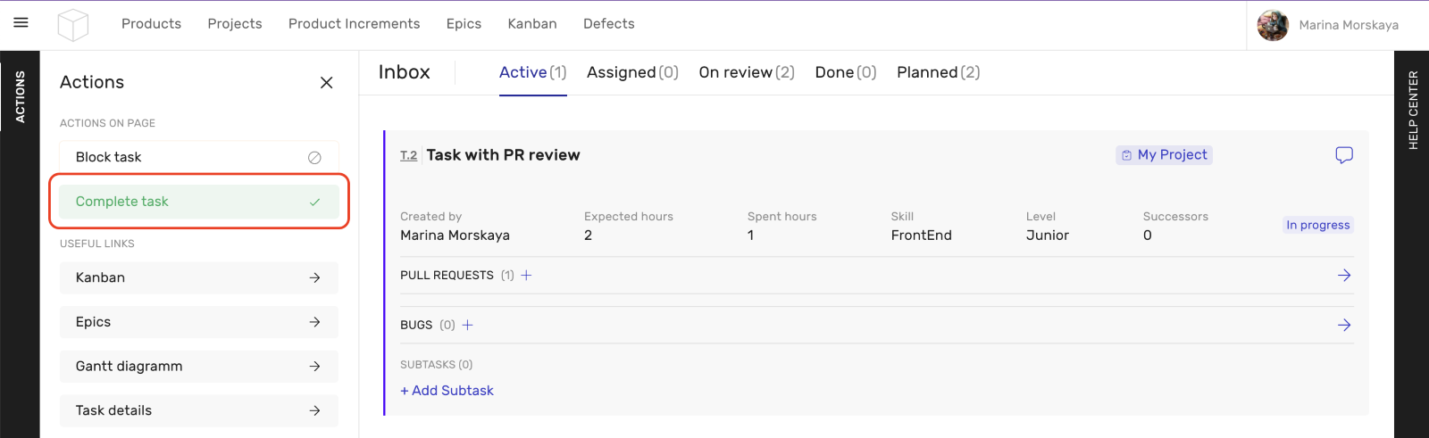Viewport: 1429px width, 438px height.
Task: Click the Complete task action
Action: 198,202
